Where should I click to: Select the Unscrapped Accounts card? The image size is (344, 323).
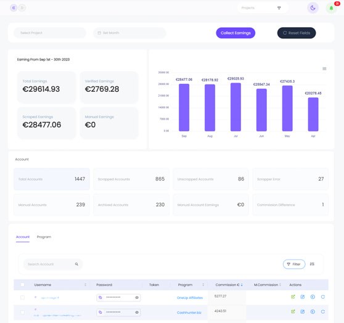pos(211,179)
